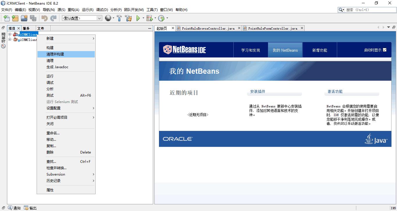Click the Save All toolbar icon
The height and width of the screenshot is (211, 397).
(x=33, y=18)
